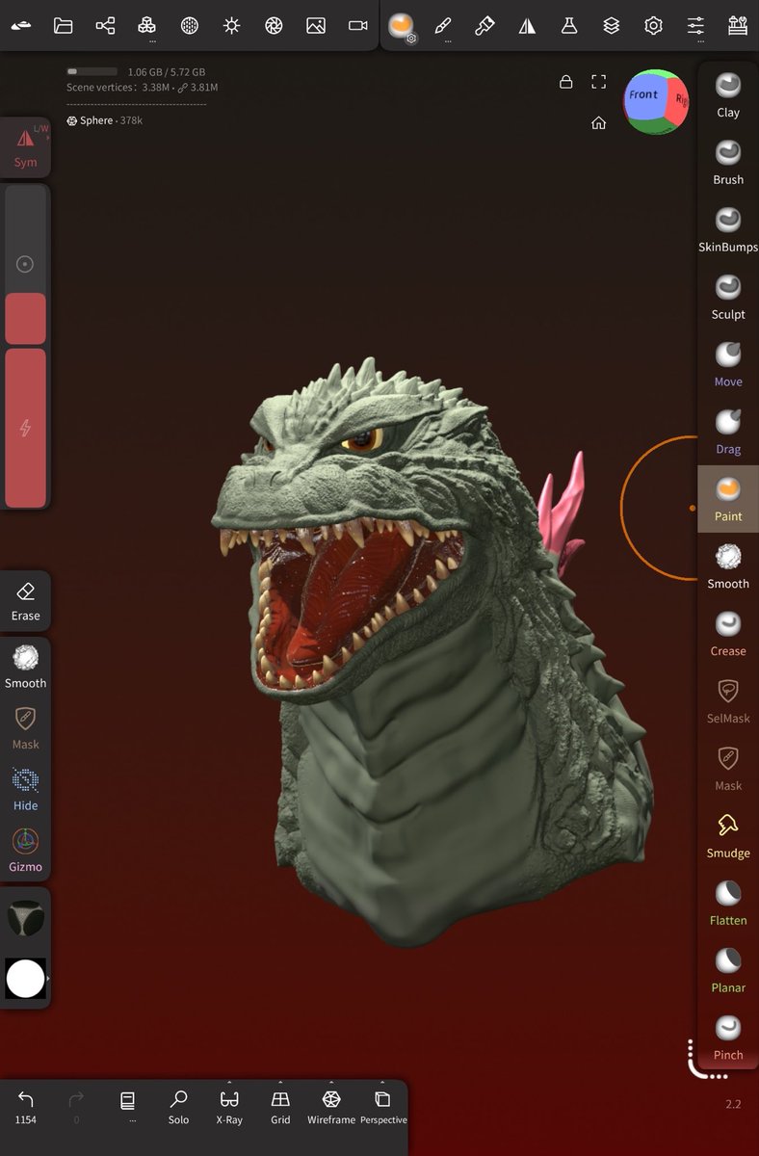Screen dimensions: 759x1156
Task: Select the Brush tool in right panel
Action: click(728, 163)
